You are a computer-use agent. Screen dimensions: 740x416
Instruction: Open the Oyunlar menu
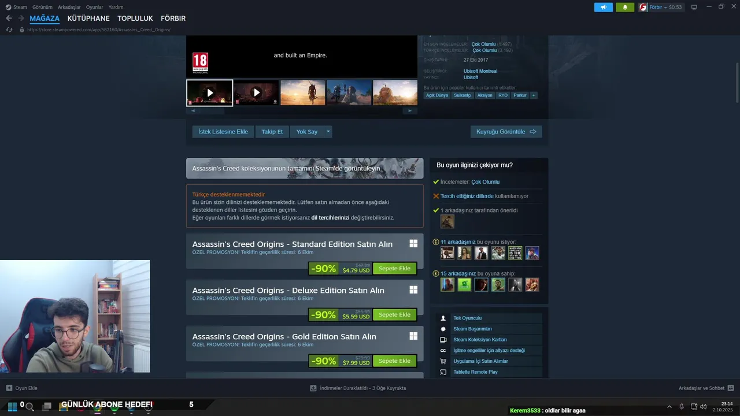pos(95,7)
